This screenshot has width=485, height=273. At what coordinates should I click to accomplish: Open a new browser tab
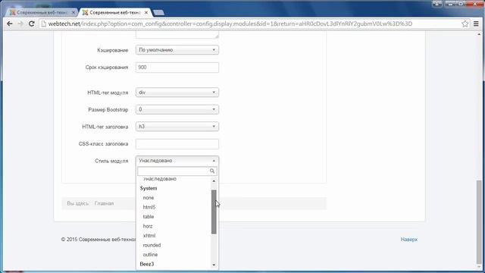click(158, 12)
